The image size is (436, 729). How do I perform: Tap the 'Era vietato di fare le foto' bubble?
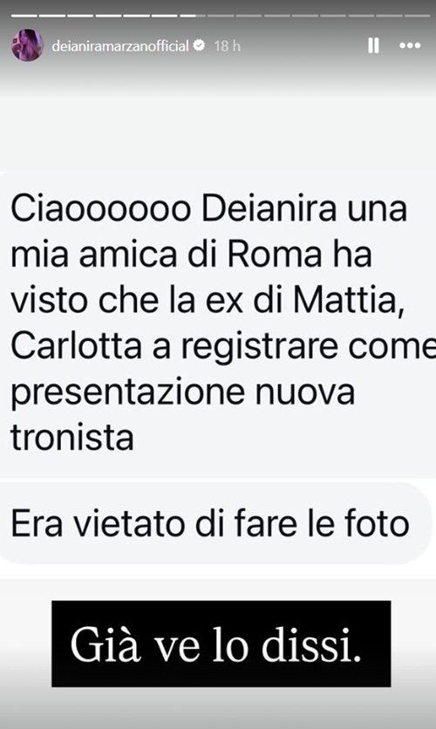[215, 523]
